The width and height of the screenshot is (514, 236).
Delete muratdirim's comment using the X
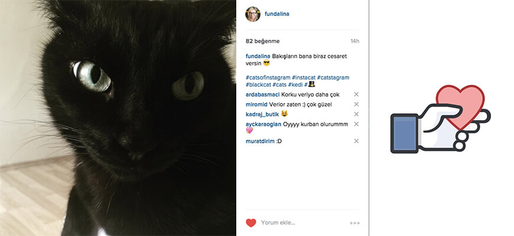[x=356, y=141]
